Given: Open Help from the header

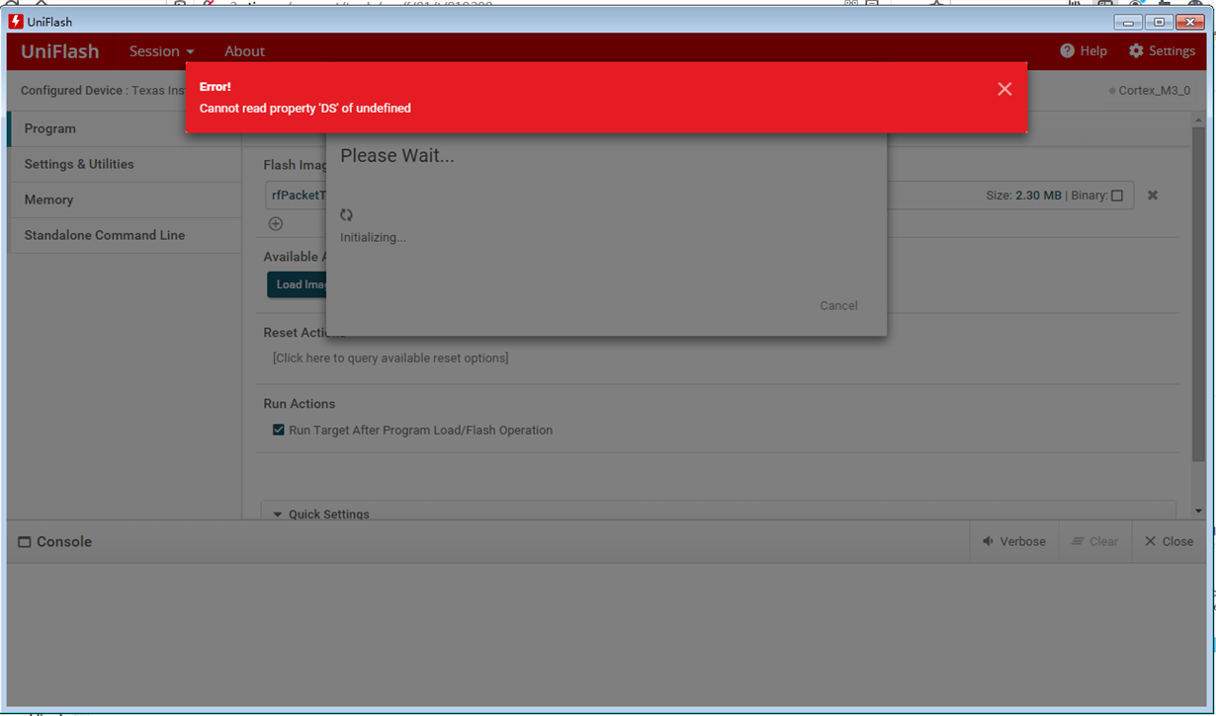Looking at the screenshot, I should pos(1084,50).
